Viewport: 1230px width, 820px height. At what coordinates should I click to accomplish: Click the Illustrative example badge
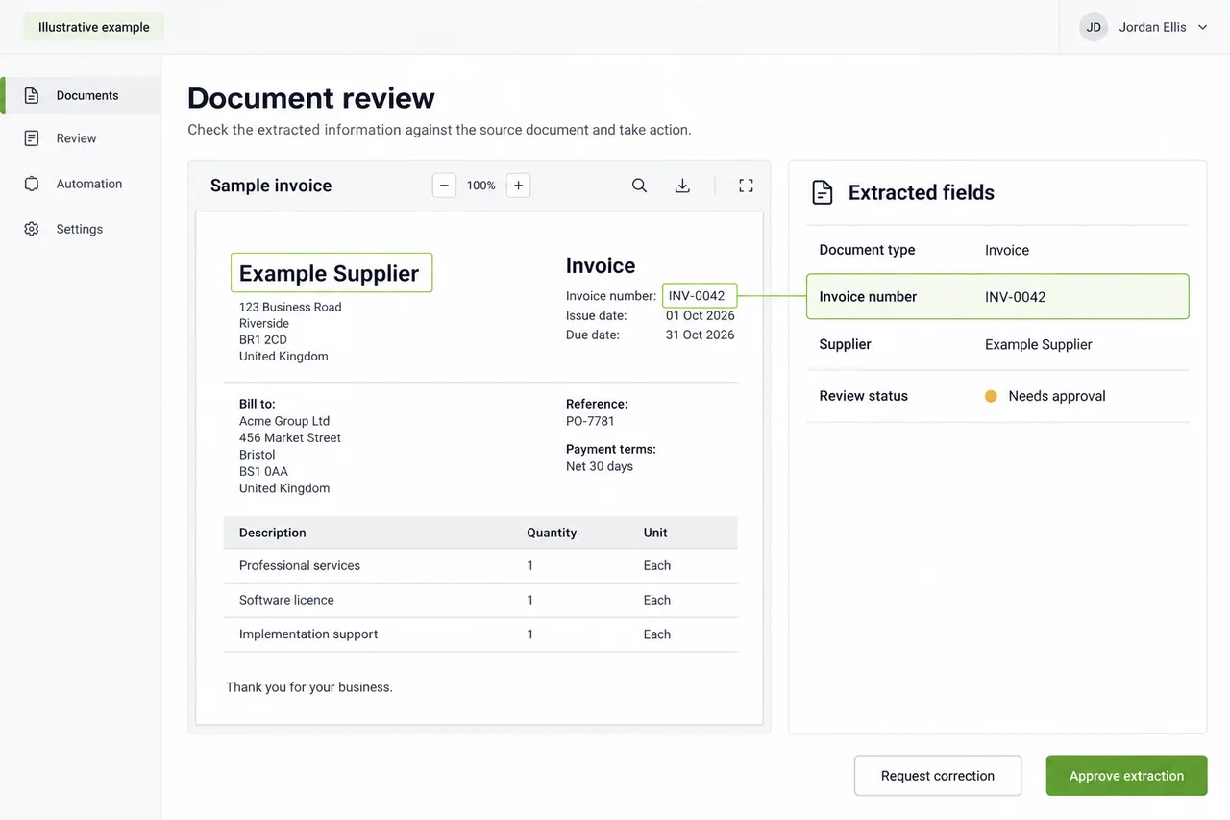pos(94,27)
